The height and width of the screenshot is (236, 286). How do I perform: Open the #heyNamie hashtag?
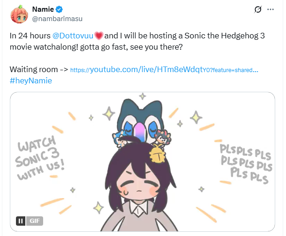click(31, 81)
